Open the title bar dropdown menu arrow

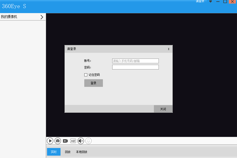(210, 1)
